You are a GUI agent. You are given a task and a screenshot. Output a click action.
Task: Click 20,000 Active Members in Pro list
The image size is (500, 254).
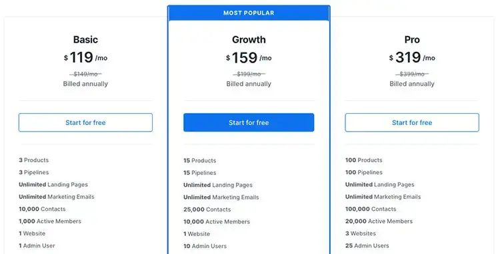coord(379,221)
